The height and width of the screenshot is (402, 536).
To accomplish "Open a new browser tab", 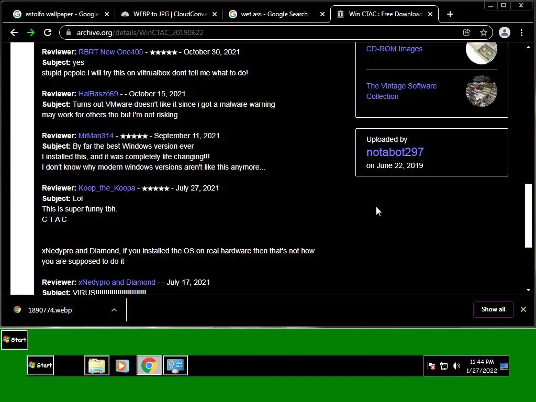I will coord(450,14).
